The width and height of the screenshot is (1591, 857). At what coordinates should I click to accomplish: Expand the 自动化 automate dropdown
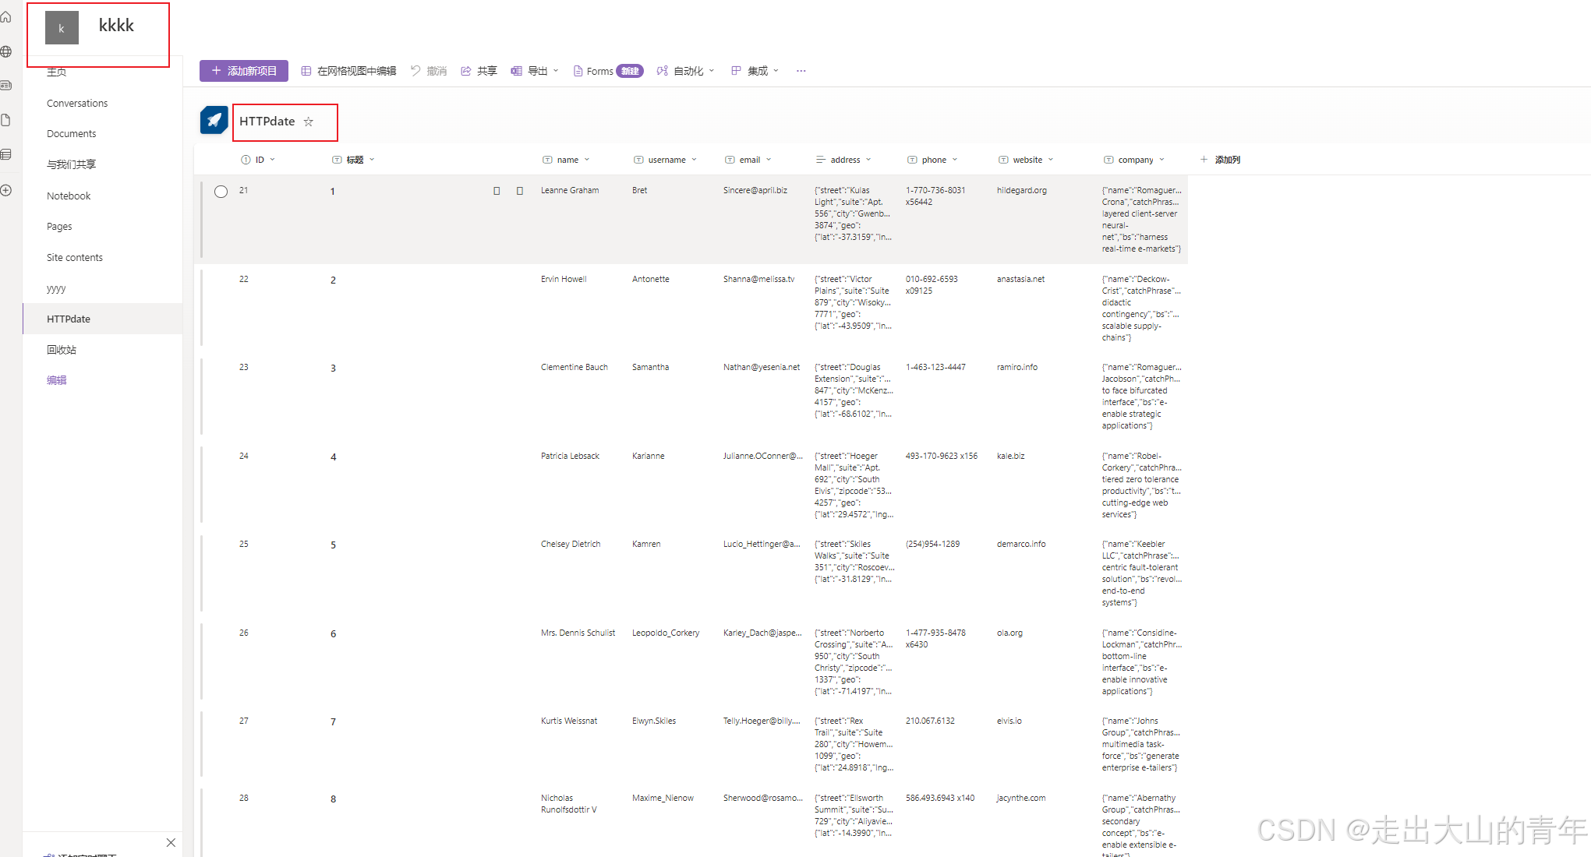pos(685,71)
